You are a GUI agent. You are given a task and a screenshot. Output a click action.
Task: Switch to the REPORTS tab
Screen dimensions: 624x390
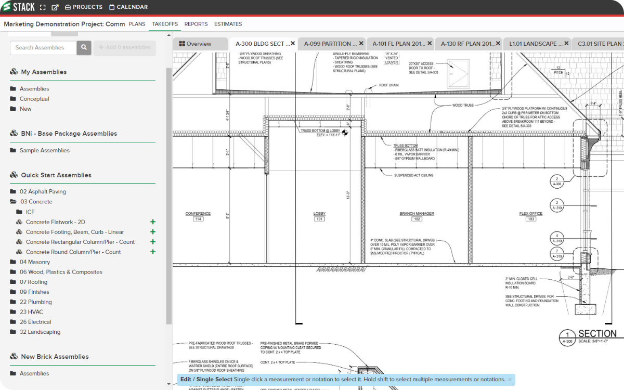pyautogui.click(x=196, y=24)
